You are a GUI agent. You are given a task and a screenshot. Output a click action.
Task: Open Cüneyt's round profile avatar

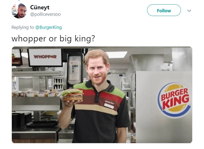coord(19,11)
